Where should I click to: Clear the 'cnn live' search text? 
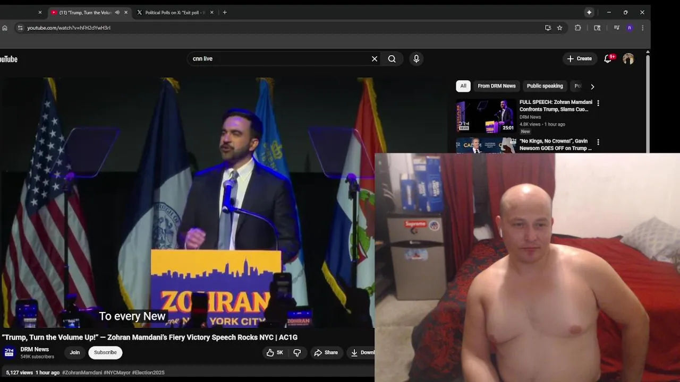[375, 59]
